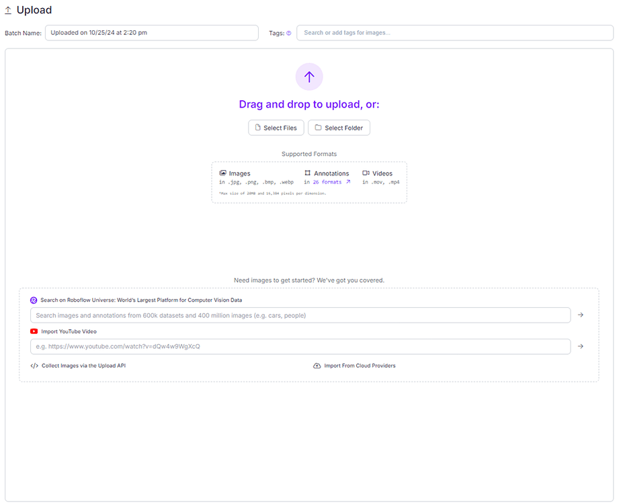Viewport: 619px width, 504px height.
Task: Submit the Universe search arrow
Action: point(581,315)
